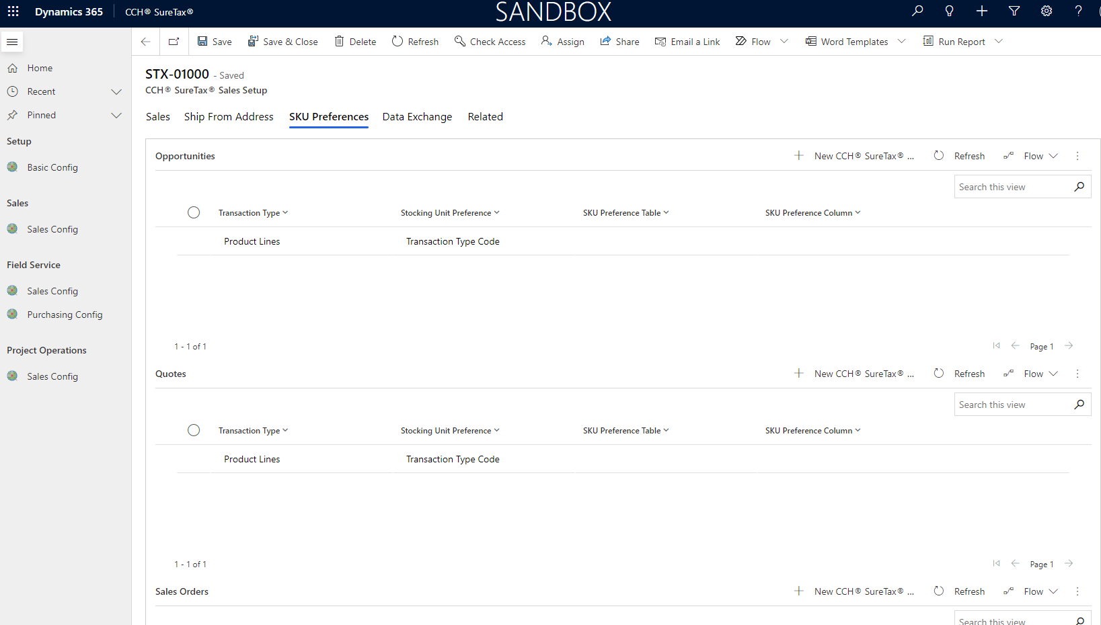Open more options ellipsis for Opportunities

pyautogui.click(x=1077, y=156)
